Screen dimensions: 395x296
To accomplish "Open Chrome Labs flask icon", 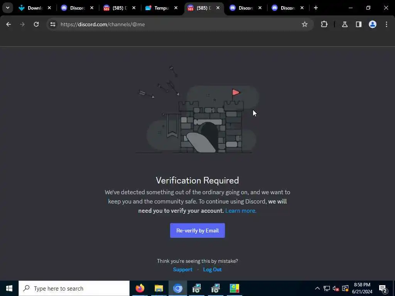I will pyautogui.click(x=344, y=24).
